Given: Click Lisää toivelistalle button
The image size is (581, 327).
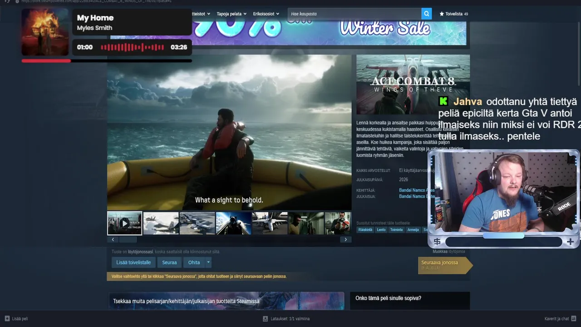Looking at the screenshot, I should tap(133, 263).
